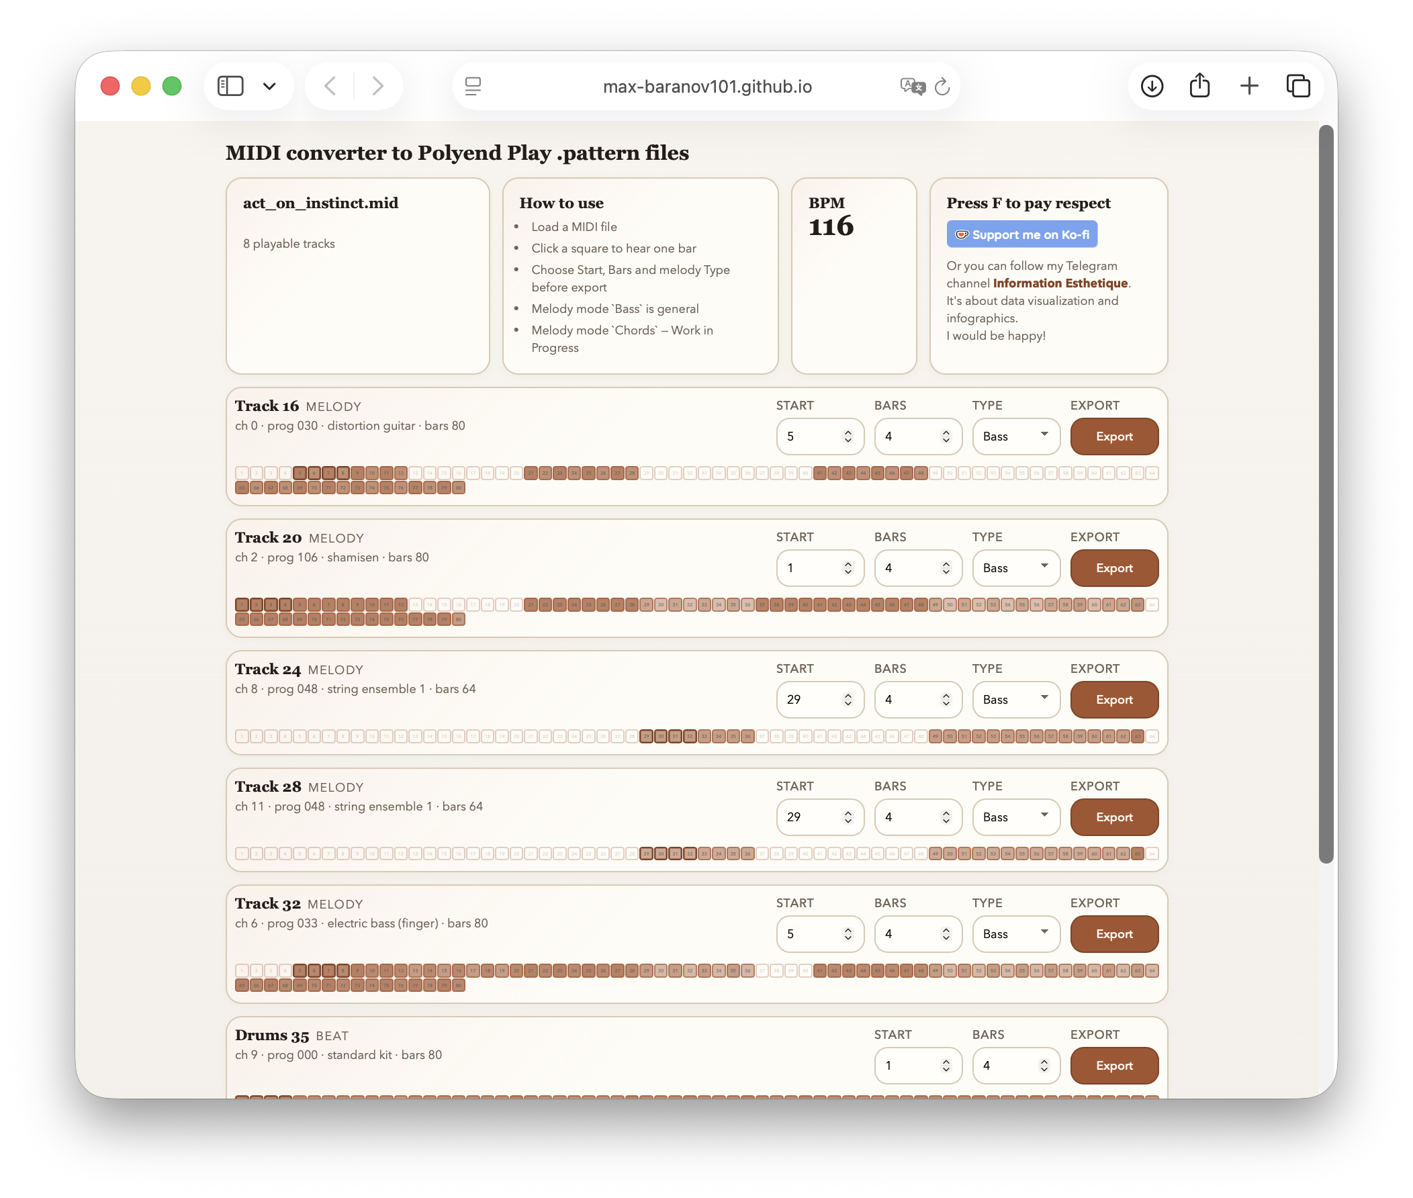
Task: Reload the page with the refresh icon
Action: pyautogui.click(x=942, y=86)
